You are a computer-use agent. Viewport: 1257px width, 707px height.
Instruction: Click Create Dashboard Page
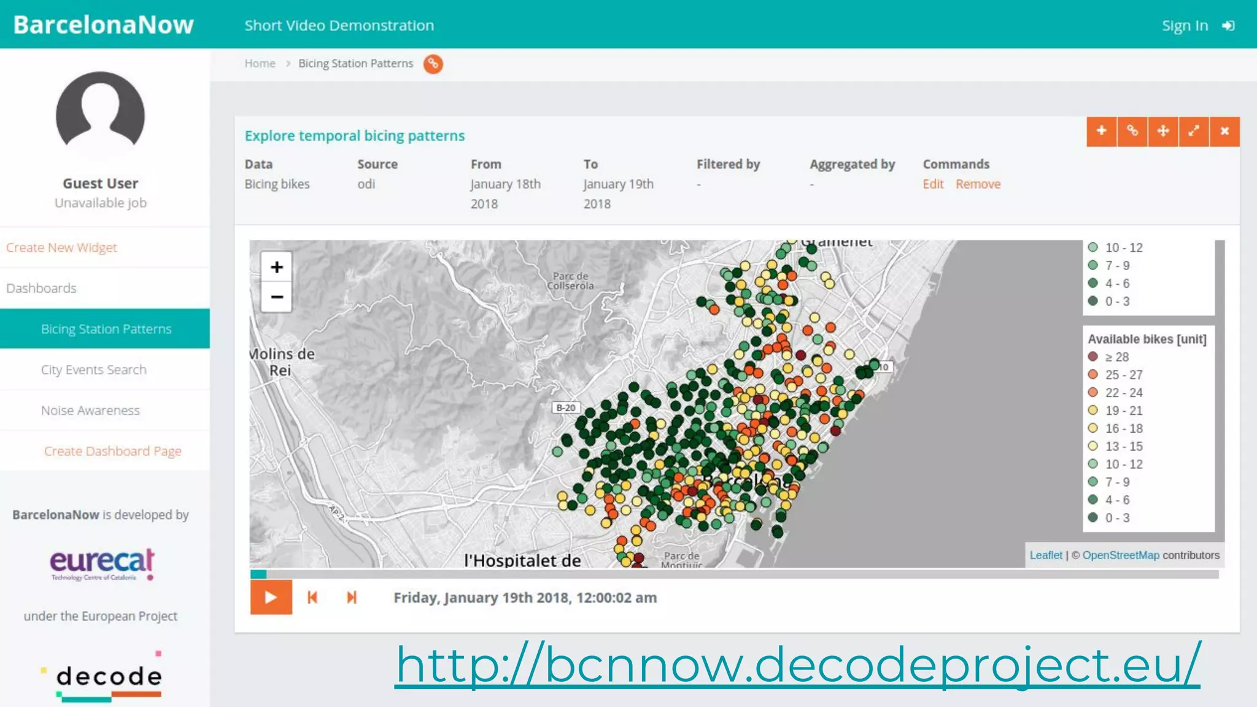[112, 451]
